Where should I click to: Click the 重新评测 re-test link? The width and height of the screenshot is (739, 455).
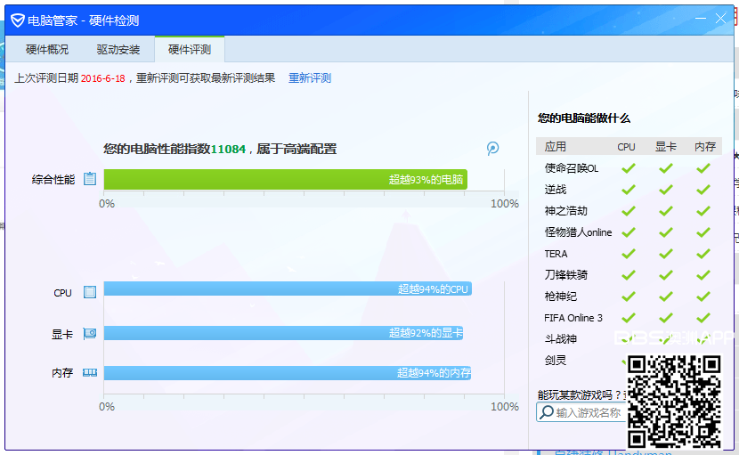310,78
